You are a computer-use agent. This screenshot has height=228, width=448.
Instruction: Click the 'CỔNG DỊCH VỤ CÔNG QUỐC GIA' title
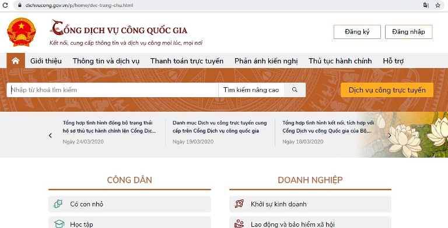coord(119,28)
